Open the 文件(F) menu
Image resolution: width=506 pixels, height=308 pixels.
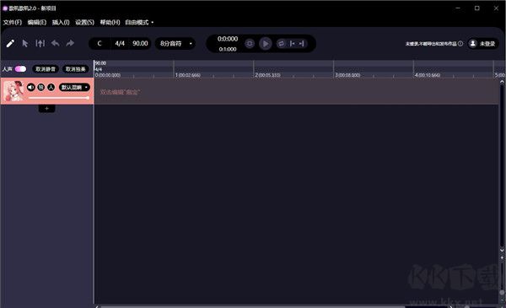tap(13, 22)
